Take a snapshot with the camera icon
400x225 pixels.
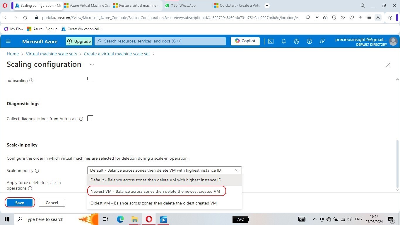point(325,18)
